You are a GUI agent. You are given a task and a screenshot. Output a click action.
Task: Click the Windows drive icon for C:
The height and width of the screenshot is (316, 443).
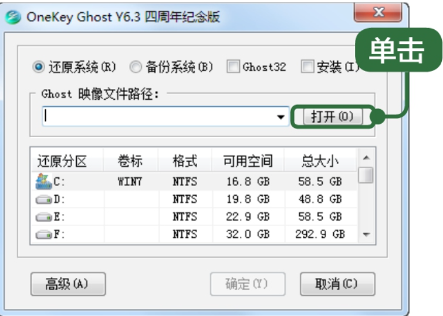pos(43,181)
